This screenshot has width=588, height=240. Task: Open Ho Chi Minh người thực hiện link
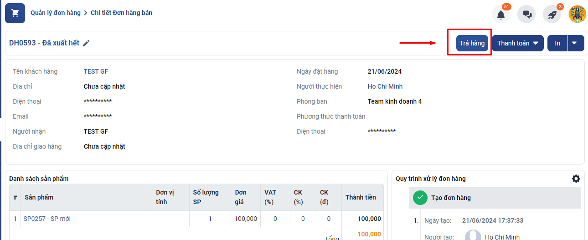(385, 86)
